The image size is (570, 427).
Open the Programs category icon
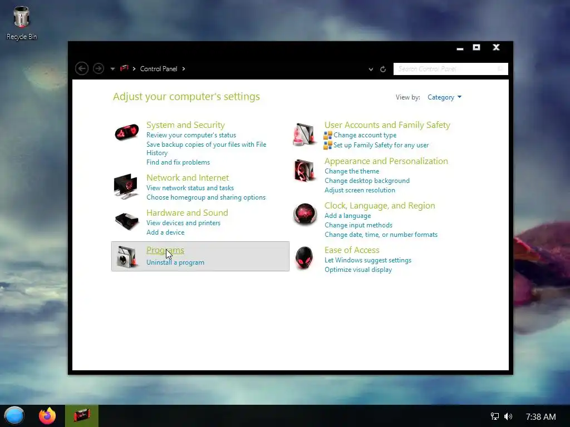point(126,256)
